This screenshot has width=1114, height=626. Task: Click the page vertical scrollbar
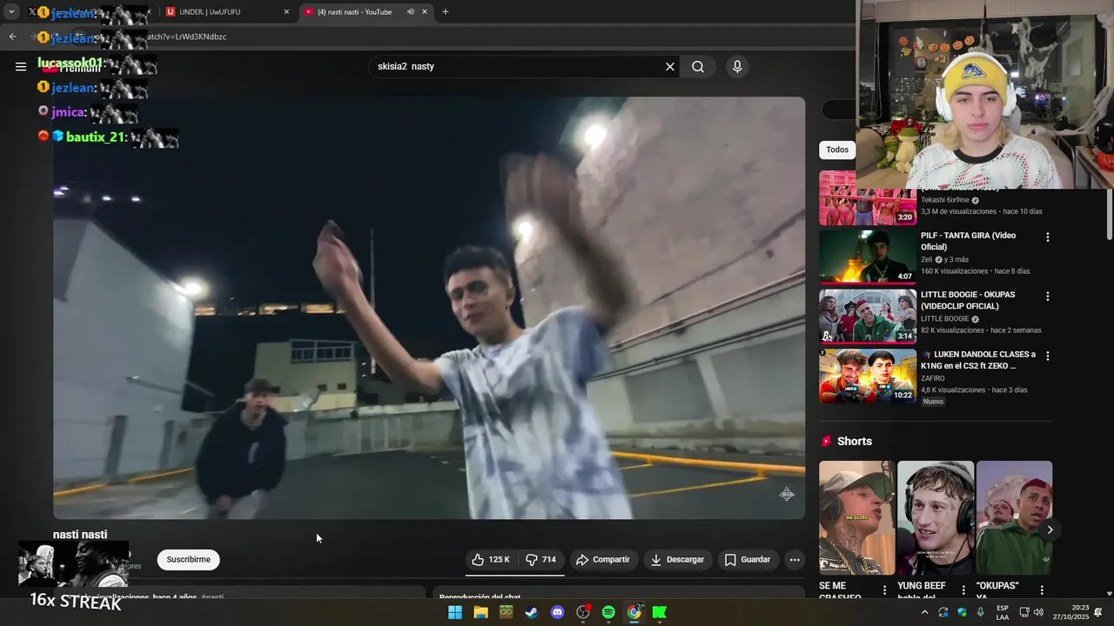pos(1109,213)
